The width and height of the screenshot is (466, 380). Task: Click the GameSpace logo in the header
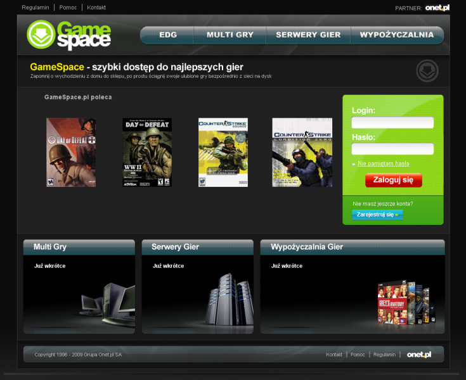[69, 35]
